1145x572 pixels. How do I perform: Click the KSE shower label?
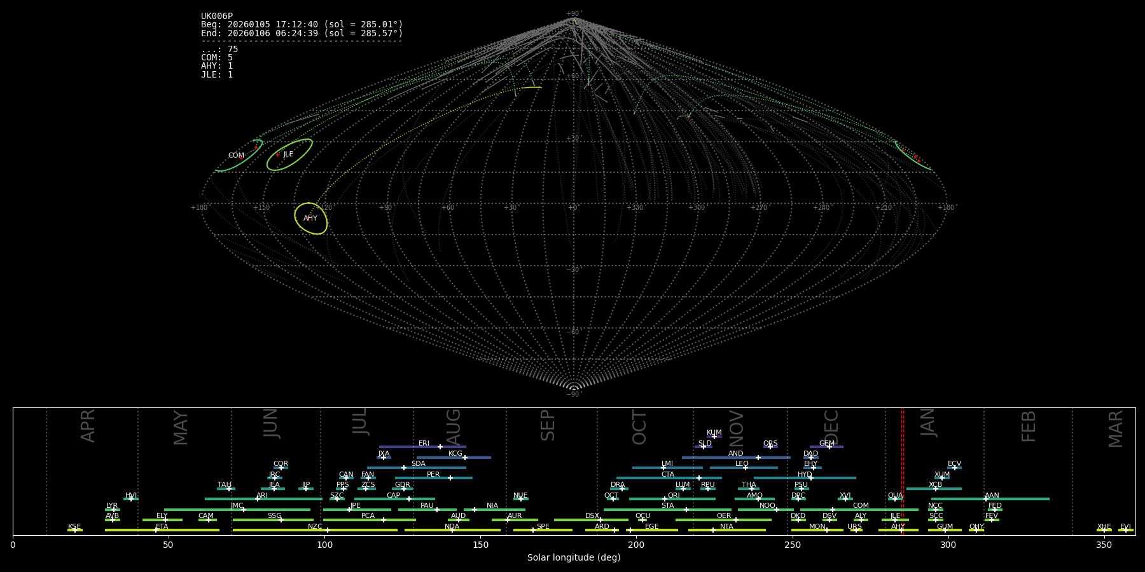74,527
